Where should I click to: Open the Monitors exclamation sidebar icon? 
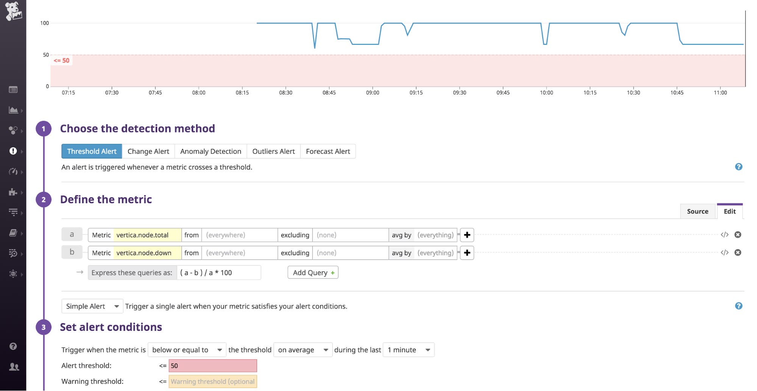12,152
